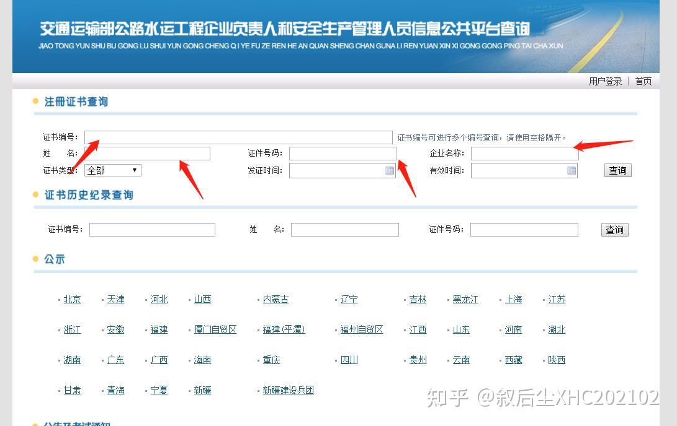
Task: Open 江苏 province link
Action: [x=557, y=299]
